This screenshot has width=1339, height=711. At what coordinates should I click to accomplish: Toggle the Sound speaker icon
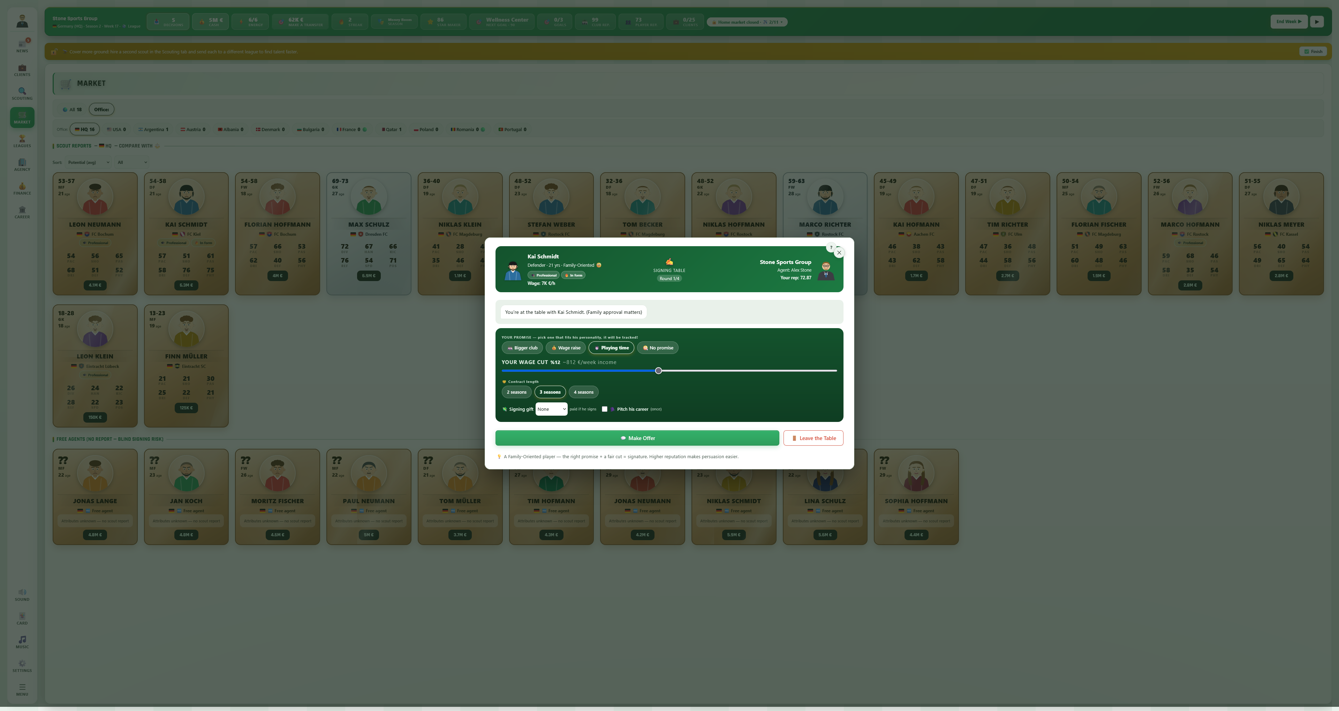pos(22,595)
